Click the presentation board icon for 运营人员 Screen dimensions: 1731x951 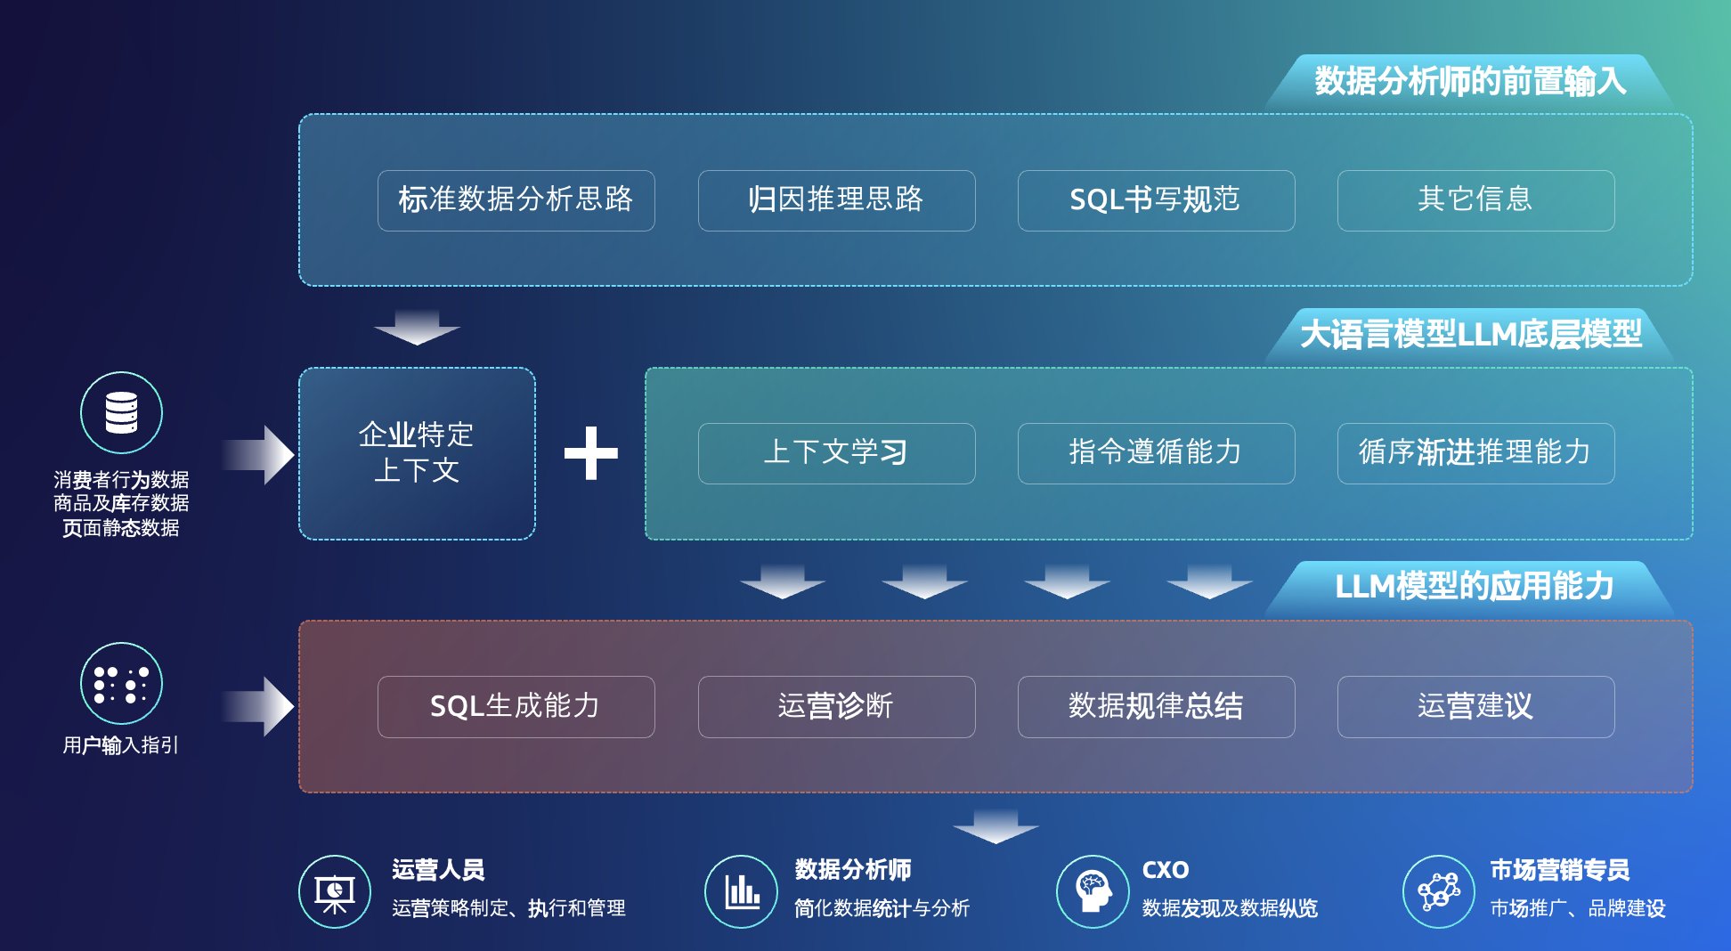(x=335, y=891)
